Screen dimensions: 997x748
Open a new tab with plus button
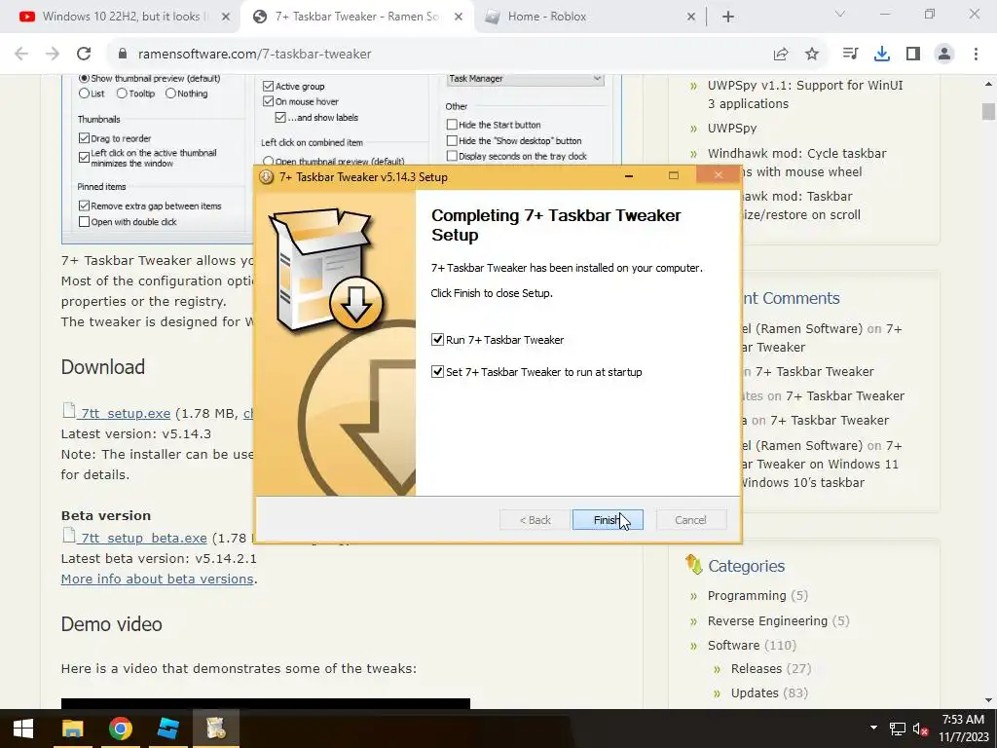point(728,17)
